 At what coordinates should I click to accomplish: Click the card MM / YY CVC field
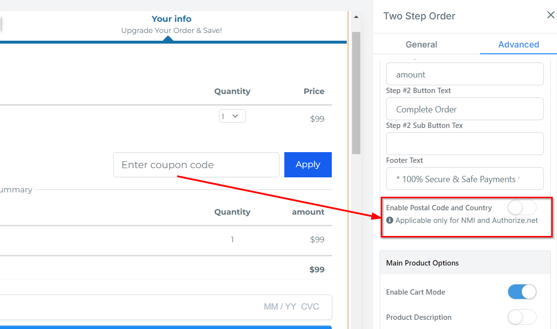291,307
